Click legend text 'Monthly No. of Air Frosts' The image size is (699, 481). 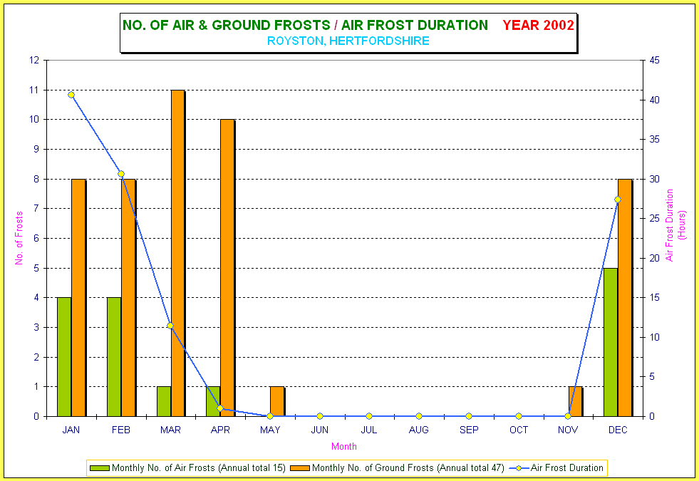[x=163, y=468]
